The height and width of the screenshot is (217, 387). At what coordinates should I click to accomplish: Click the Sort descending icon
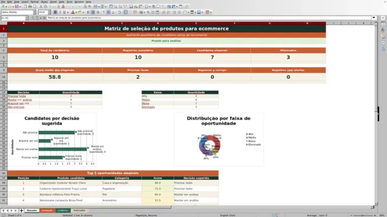(120, 7)
